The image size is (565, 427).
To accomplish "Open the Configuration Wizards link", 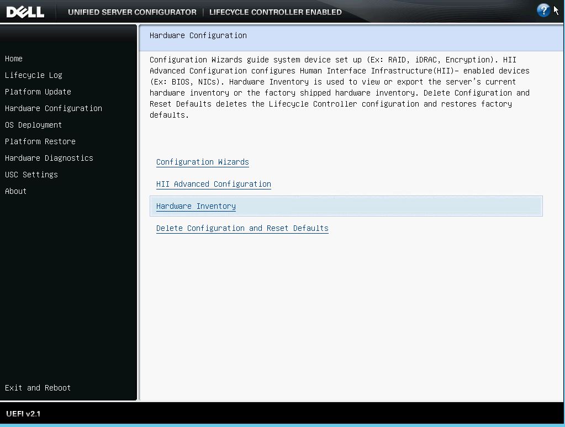I will pyautogui.click(x=202, y=162).
